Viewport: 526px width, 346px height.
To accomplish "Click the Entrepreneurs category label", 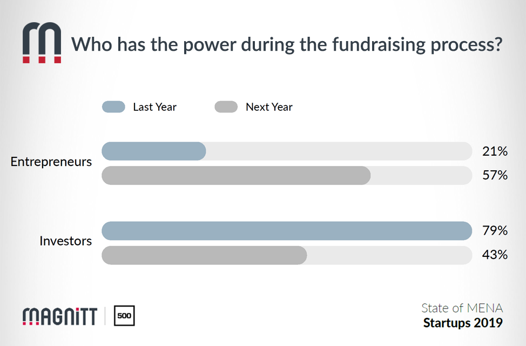I will (x=51, y=162).
